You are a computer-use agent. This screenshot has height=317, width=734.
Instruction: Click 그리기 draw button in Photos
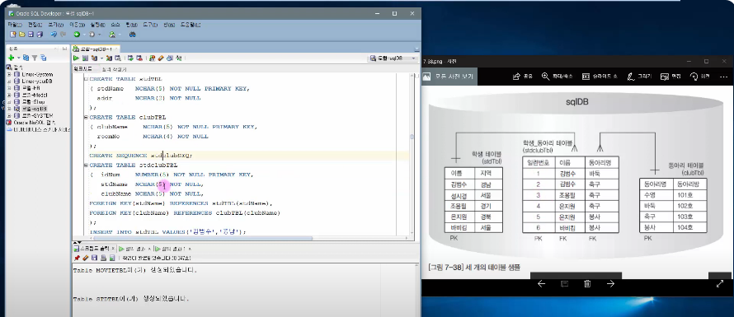click(639, 77)
